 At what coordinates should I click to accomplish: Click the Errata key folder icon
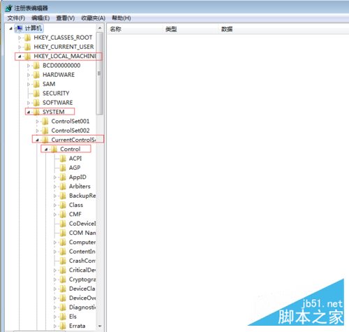pyautogui.click(x=63, y=326)
